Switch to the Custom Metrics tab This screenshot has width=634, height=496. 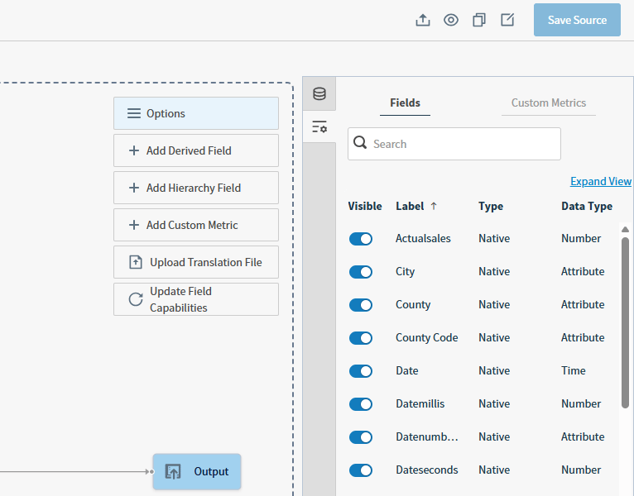coord(548,103)
